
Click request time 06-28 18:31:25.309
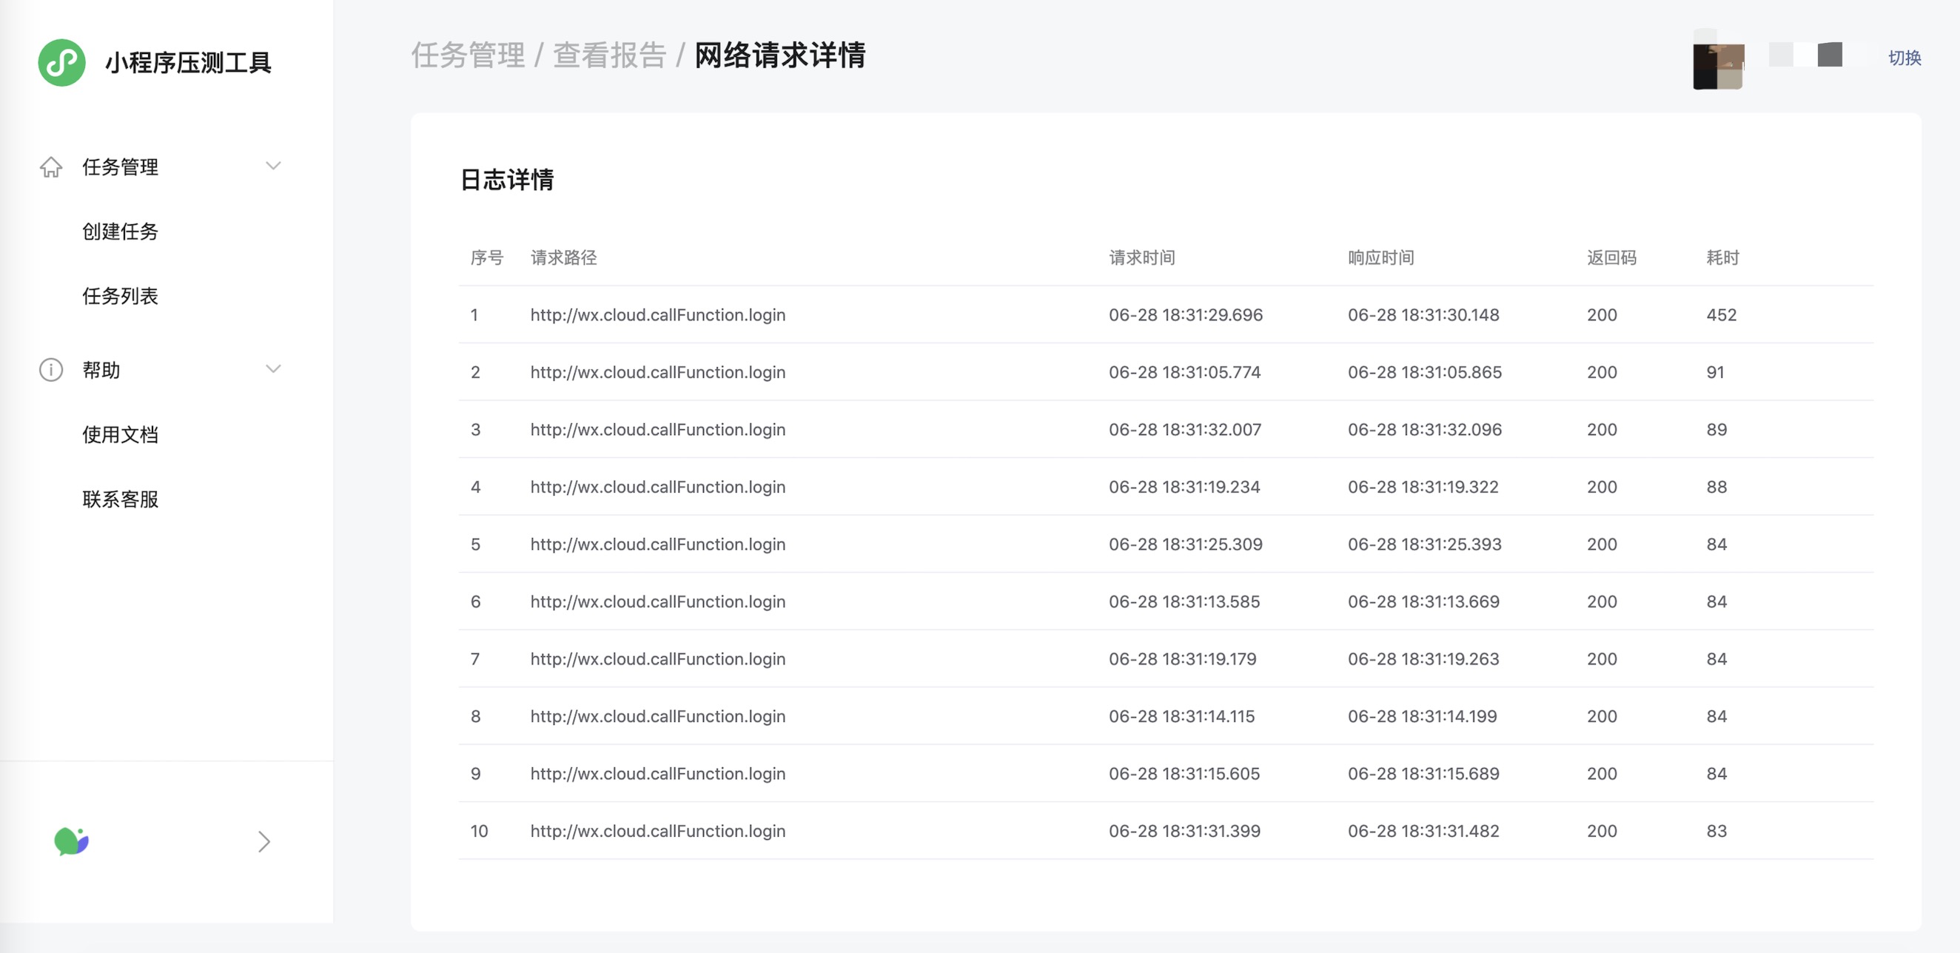[x=1186, y=545]
